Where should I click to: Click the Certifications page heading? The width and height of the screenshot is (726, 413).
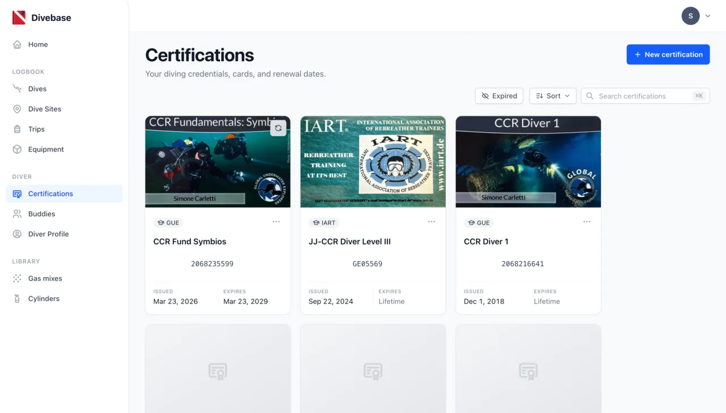(x=200, y=55)
